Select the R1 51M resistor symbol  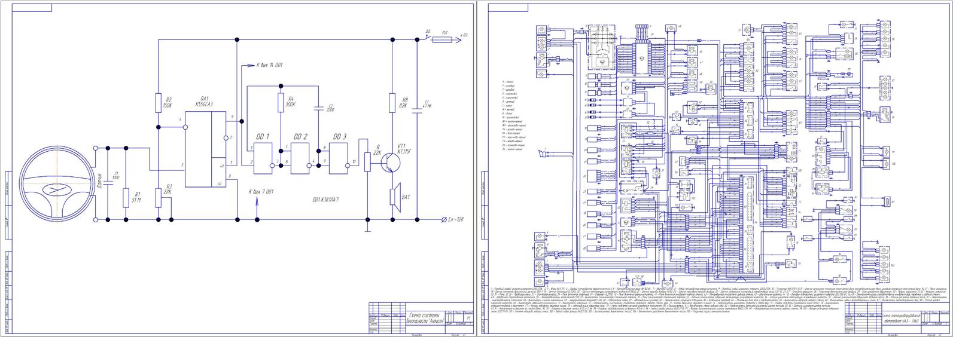click(x=126, y=198)
